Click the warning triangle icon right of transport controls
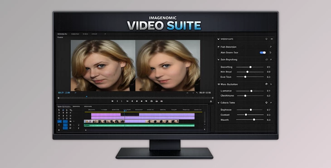Viewport: 331px width, 168px height. point(211,101)
